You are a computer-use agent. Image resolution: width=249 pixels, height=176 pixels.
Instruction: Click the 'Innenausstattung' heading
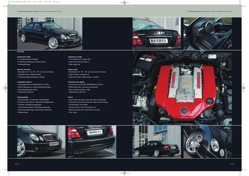(23, 97)
